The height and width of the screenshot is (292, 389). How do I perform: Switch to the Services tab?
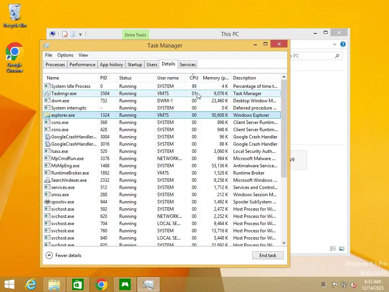pyautogui.click(x=188, y=65)
